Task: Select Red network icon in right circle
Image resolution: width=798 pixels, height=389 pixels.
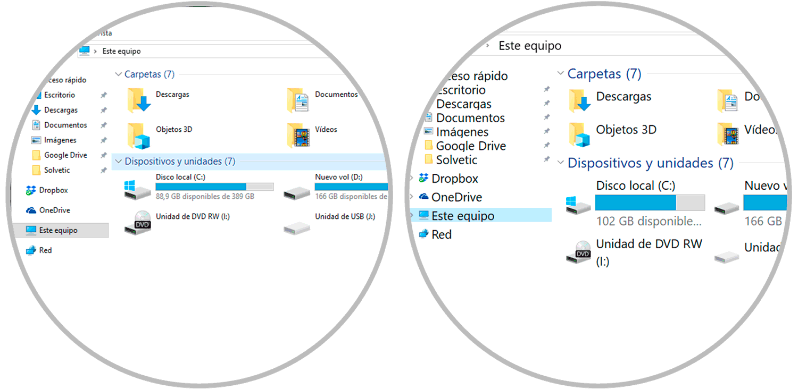Action: [x=424, y=234]
